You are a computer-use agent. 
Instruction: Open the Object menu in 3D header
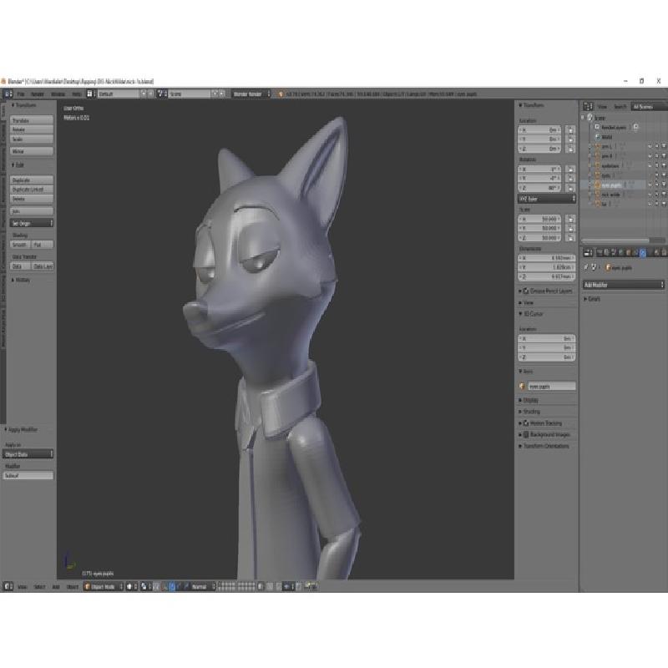click(73, 587)
